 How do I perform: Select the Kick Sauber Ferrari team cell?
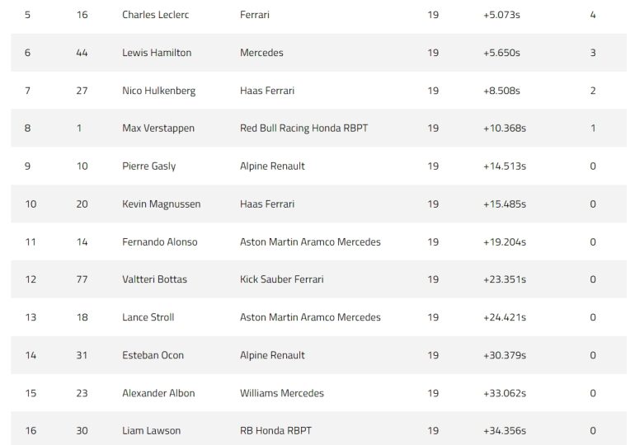281,279
